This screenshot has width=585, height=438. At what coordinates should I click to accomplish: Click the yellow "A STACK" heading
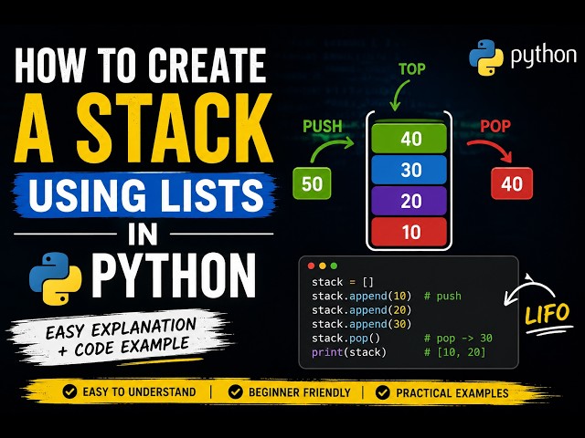[144, 128]
